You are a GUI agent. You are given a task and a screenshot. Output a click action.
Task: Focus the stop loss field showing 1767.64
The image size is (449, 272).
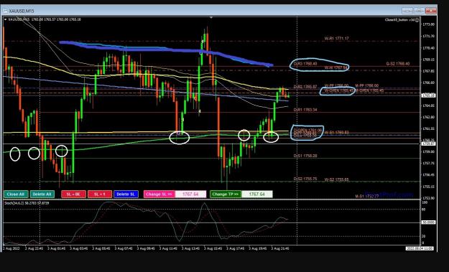pos(190,194)
